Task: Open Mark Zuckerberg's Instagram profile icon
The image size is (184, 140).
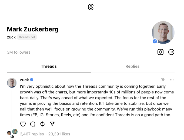Action: click(160, 52)
